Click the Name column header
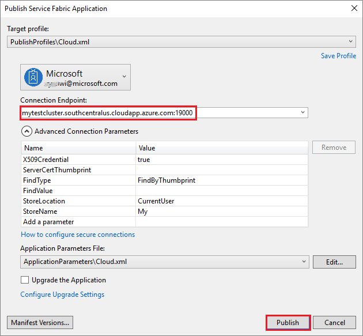 (x=78, y=148)
